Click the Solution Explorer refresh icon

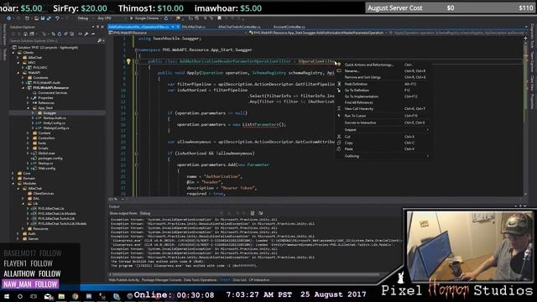pos(60,34)
